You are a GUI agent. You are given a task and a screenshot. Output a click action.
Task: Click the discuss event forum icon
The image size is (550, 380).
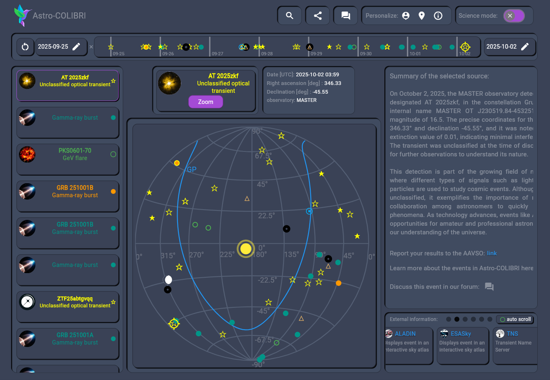click(x=489, y=287)
